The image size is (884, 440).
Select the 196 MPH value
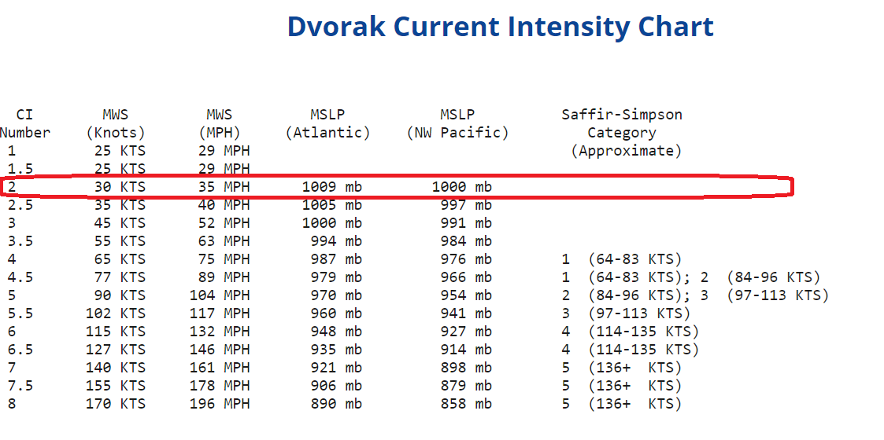220,404
